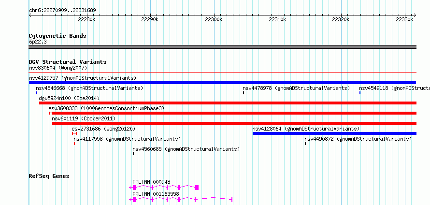Viewport: 430px width, 205px height.
Task: Select the small black nsv4560685 marker
Action: [133, 154]
